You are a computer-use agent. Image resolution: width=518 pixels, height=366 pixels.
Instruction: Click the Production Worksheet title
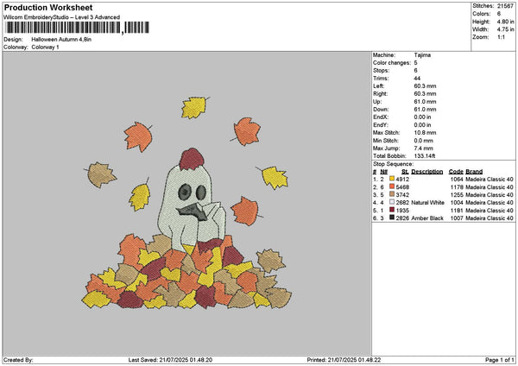point(48,7)
